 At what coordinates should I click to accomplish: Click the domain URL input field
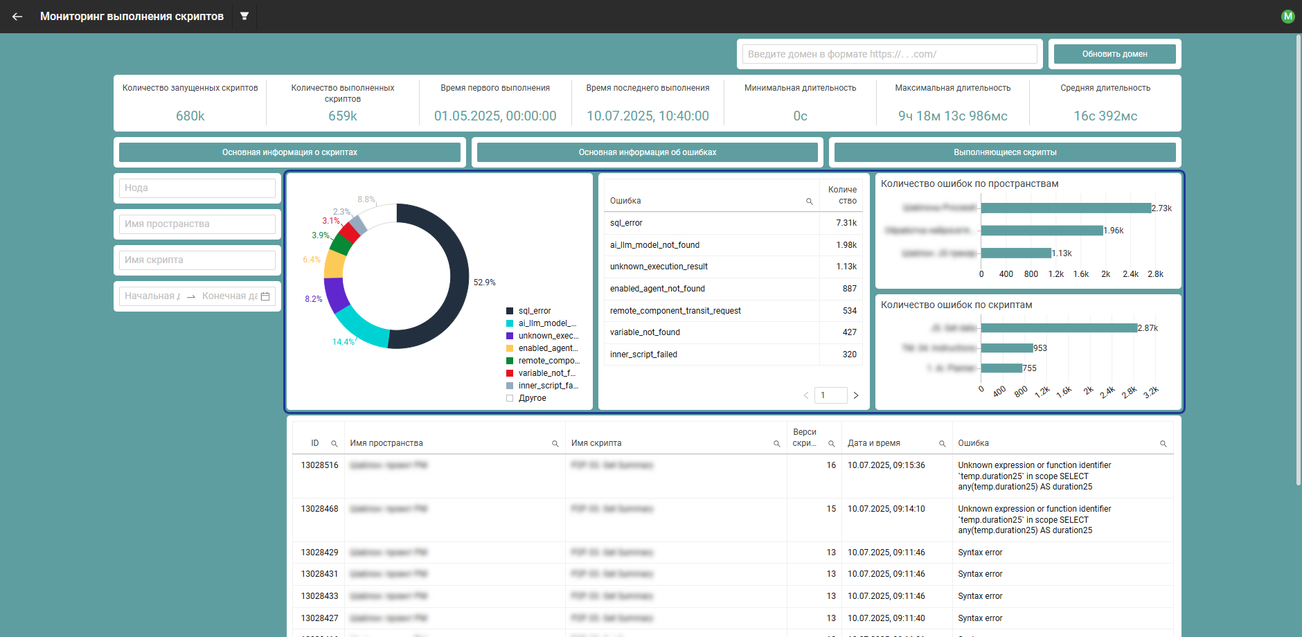pos(889,54)
